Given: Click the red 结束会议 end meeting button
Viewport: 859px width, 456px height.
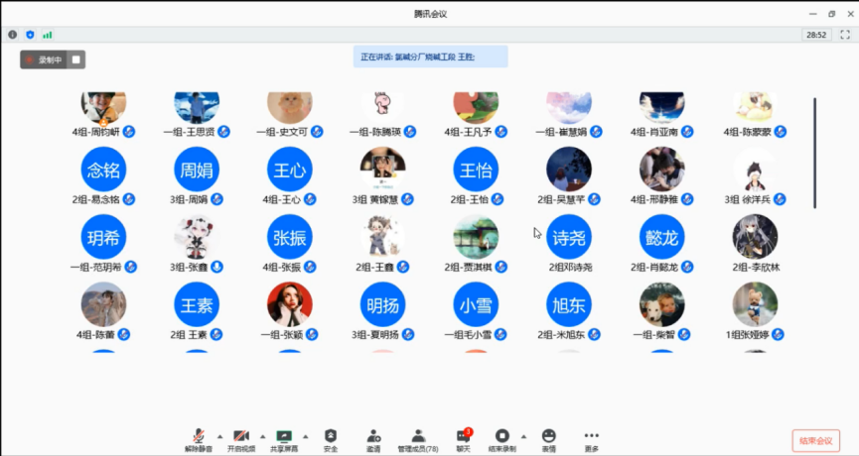Looking at the screenshot, I should (x=815, y=441).
